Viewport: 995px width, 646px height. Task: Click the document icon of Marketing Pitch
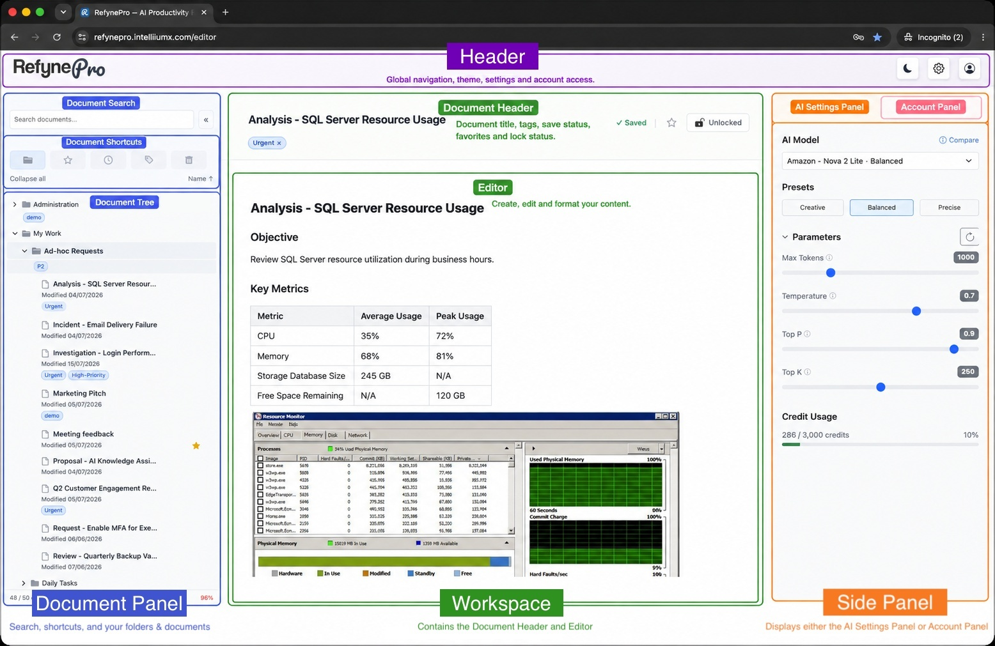pos(45,394)
